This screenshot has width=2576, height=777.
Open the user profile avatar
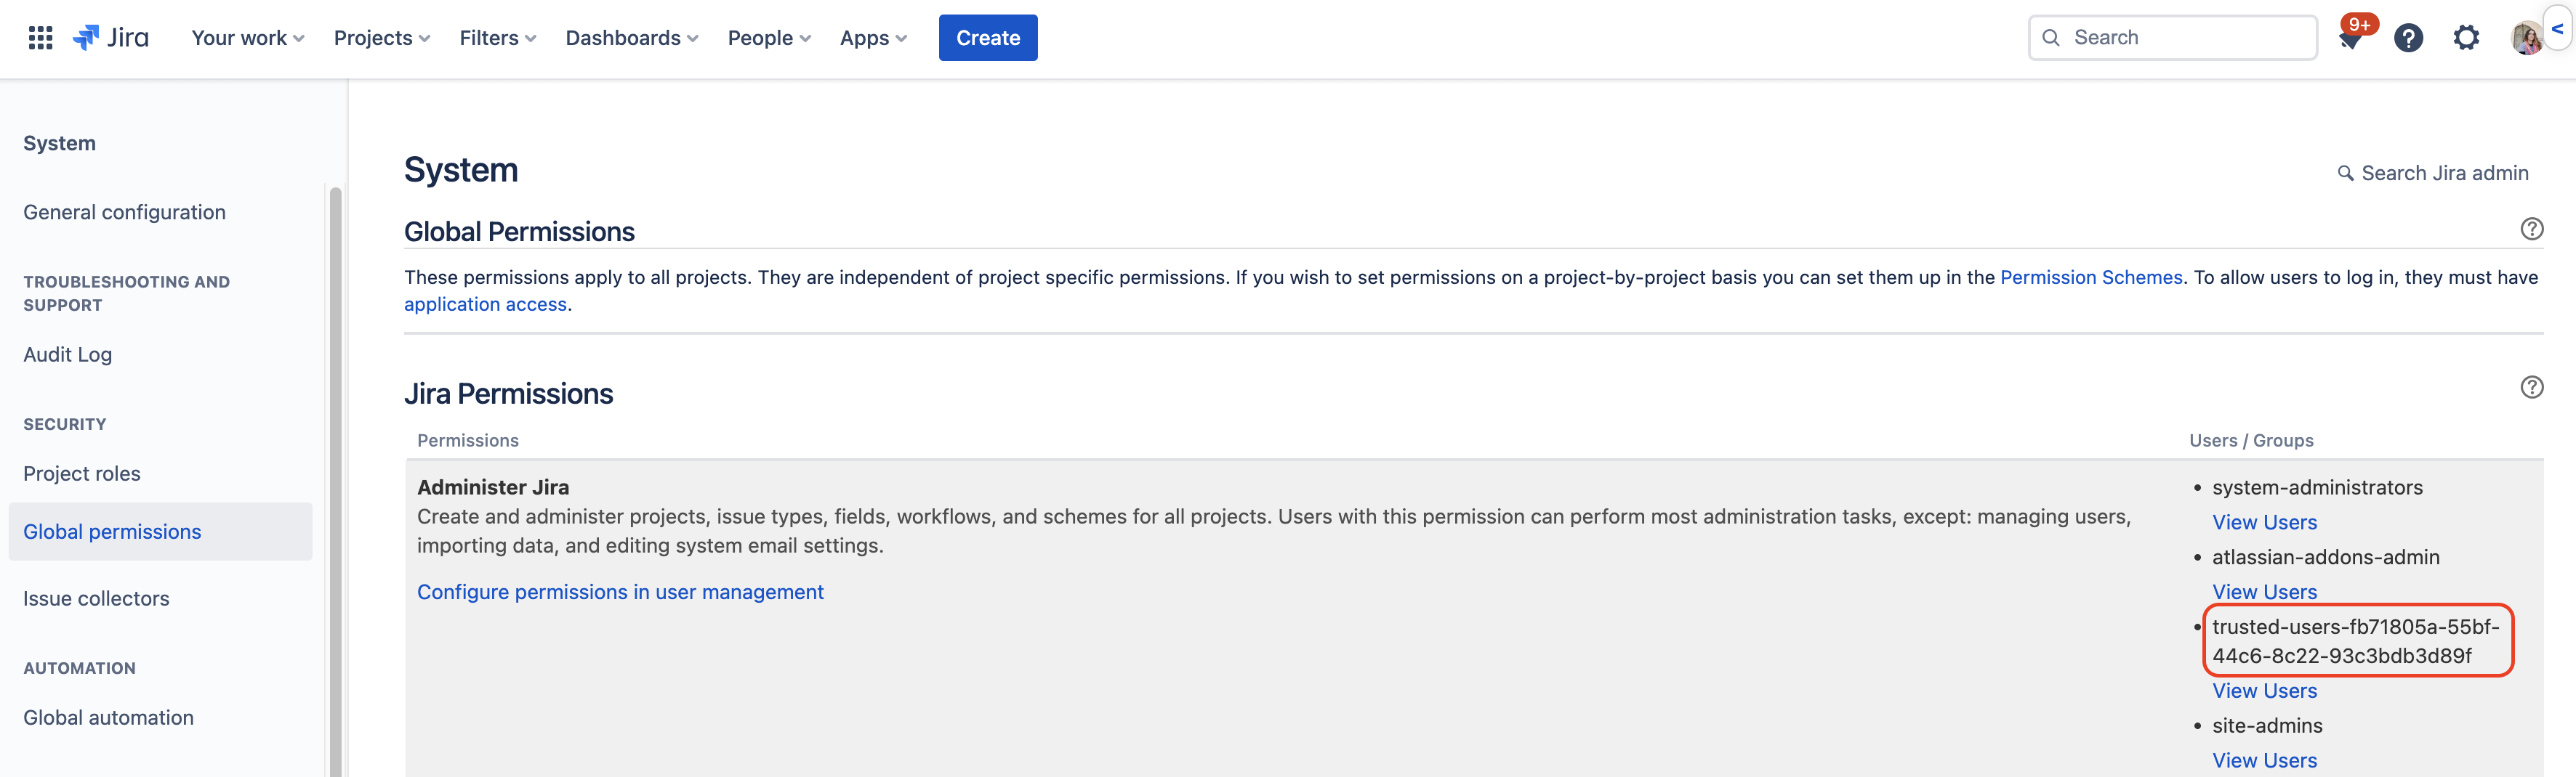tap(2526, 38)
